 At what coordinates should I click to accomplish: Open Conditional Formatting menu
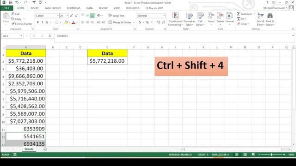[175, 19]
